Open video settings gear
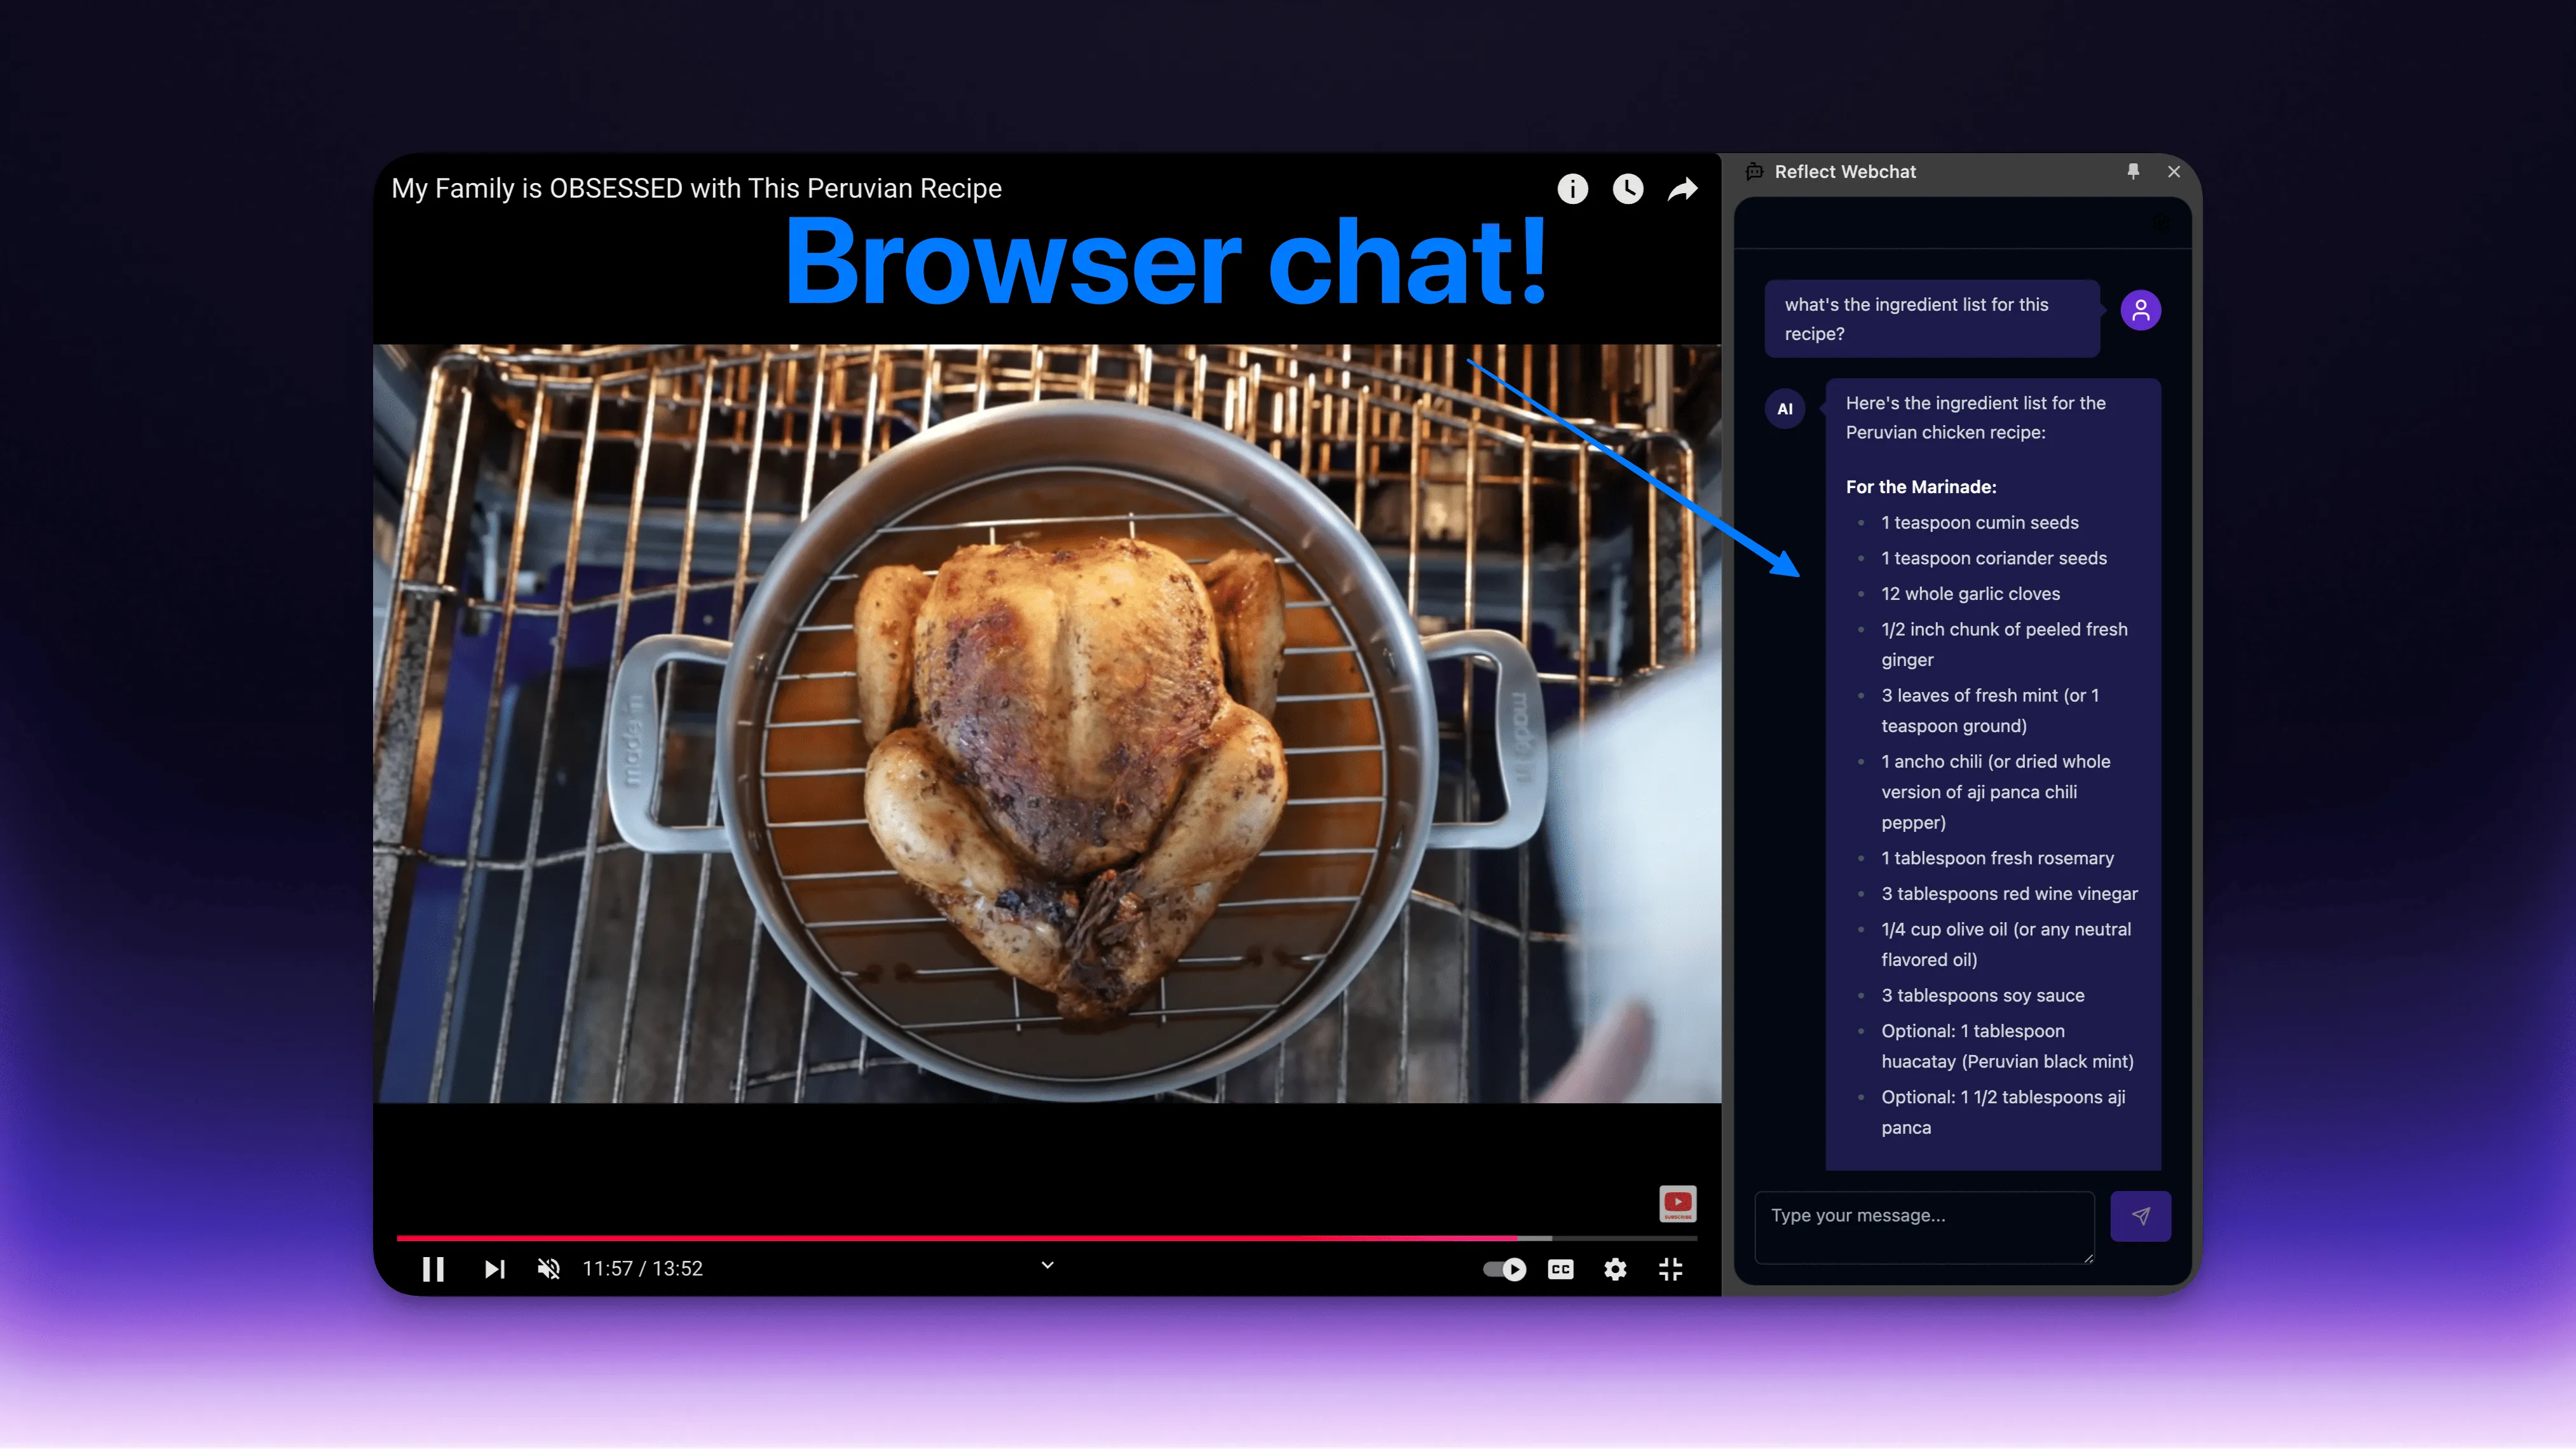This screenshot has height=1449, width=2576. pyautogui.click(x=1615, y=1269)
